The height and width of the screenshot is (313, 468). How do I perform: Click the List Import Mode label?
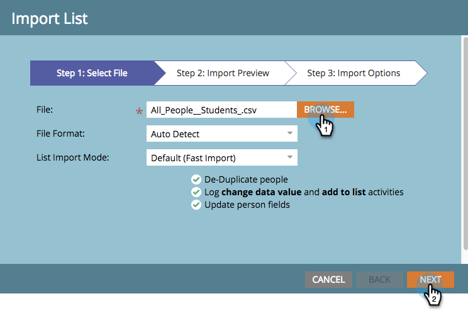click(73, 157)
